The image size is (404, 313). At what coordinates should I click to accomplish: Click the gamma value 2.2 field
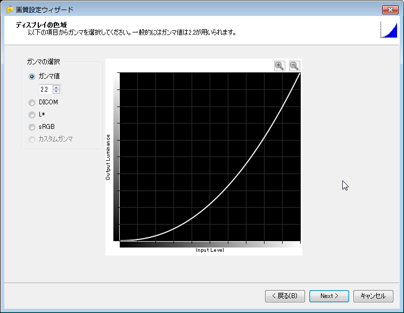coord(45,89)
